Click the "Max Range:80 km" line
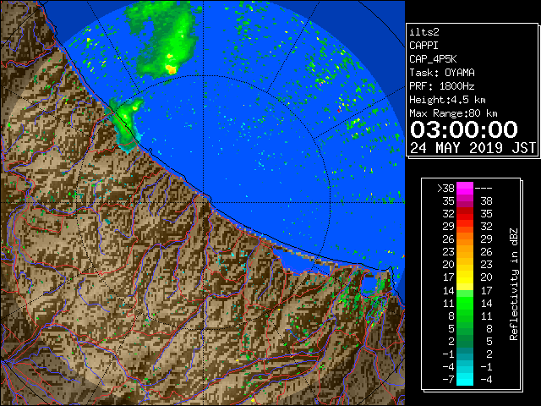Screen dimensions: 541x406 click(453, 113)
